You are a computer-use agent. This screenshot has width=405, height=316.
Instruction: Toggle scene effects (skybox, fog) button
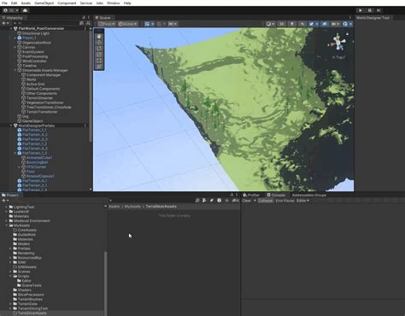pyautogui.click(x=312, y=24)
